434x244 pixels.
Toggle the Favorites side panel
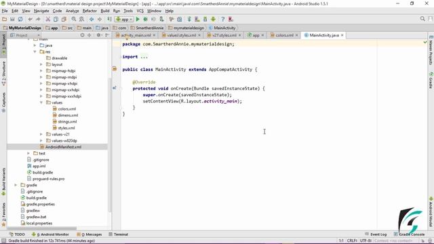tap(3, 215)
